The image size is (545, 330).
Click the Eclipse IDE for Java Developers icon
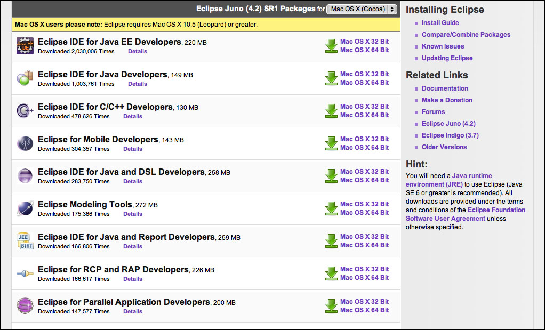25,78
